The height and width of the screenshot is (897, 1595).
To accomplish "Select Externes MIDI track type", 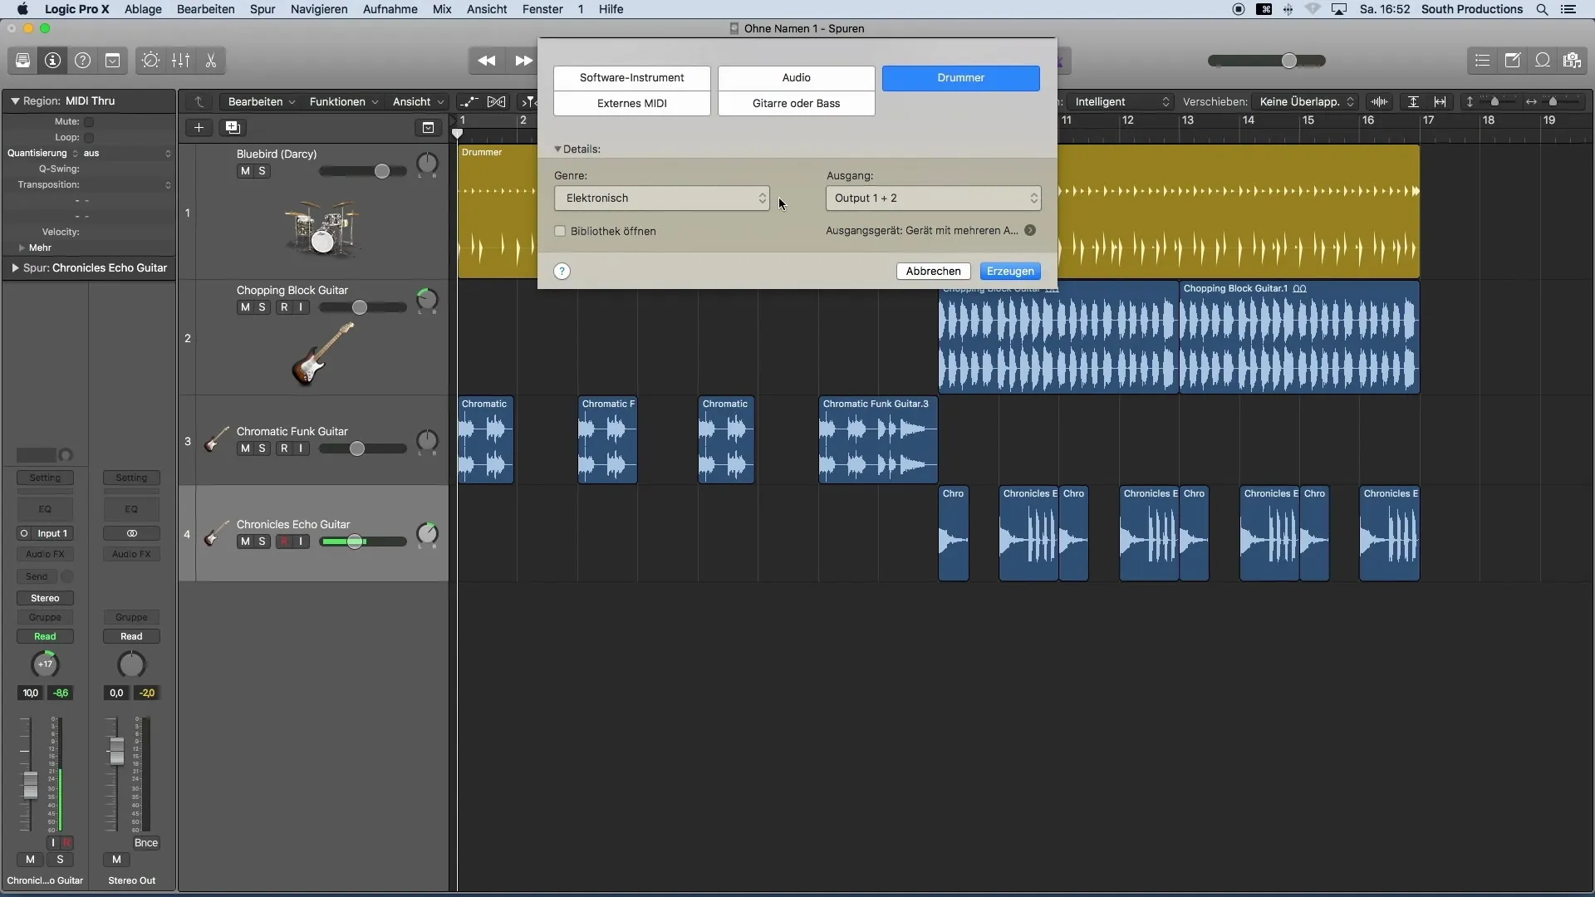I will click(x=631, y=104).
